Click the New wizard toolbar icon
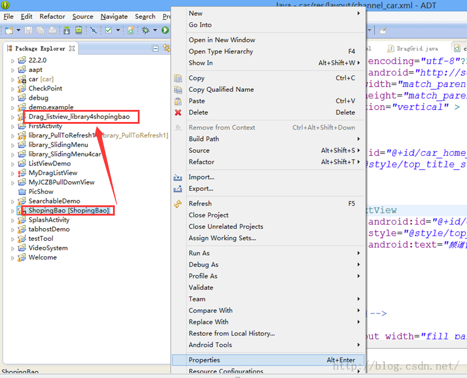467x378 pixels. click(x=8, y=30)
